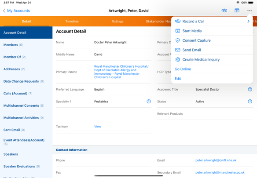257x178 pixels.
Task: Tap the media presentation icon in header
Action: pyautogui.click(x=237, y=11)
